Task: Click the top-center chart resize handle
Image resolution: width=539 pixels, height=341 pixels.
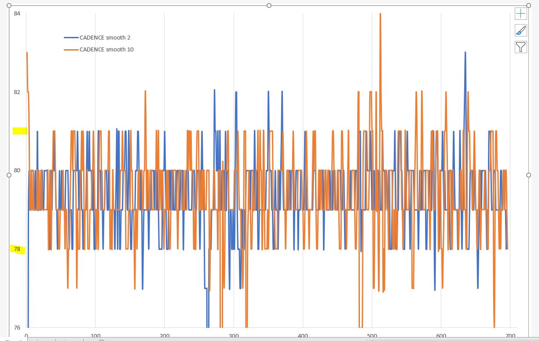Action: click(x=269, y=6)
